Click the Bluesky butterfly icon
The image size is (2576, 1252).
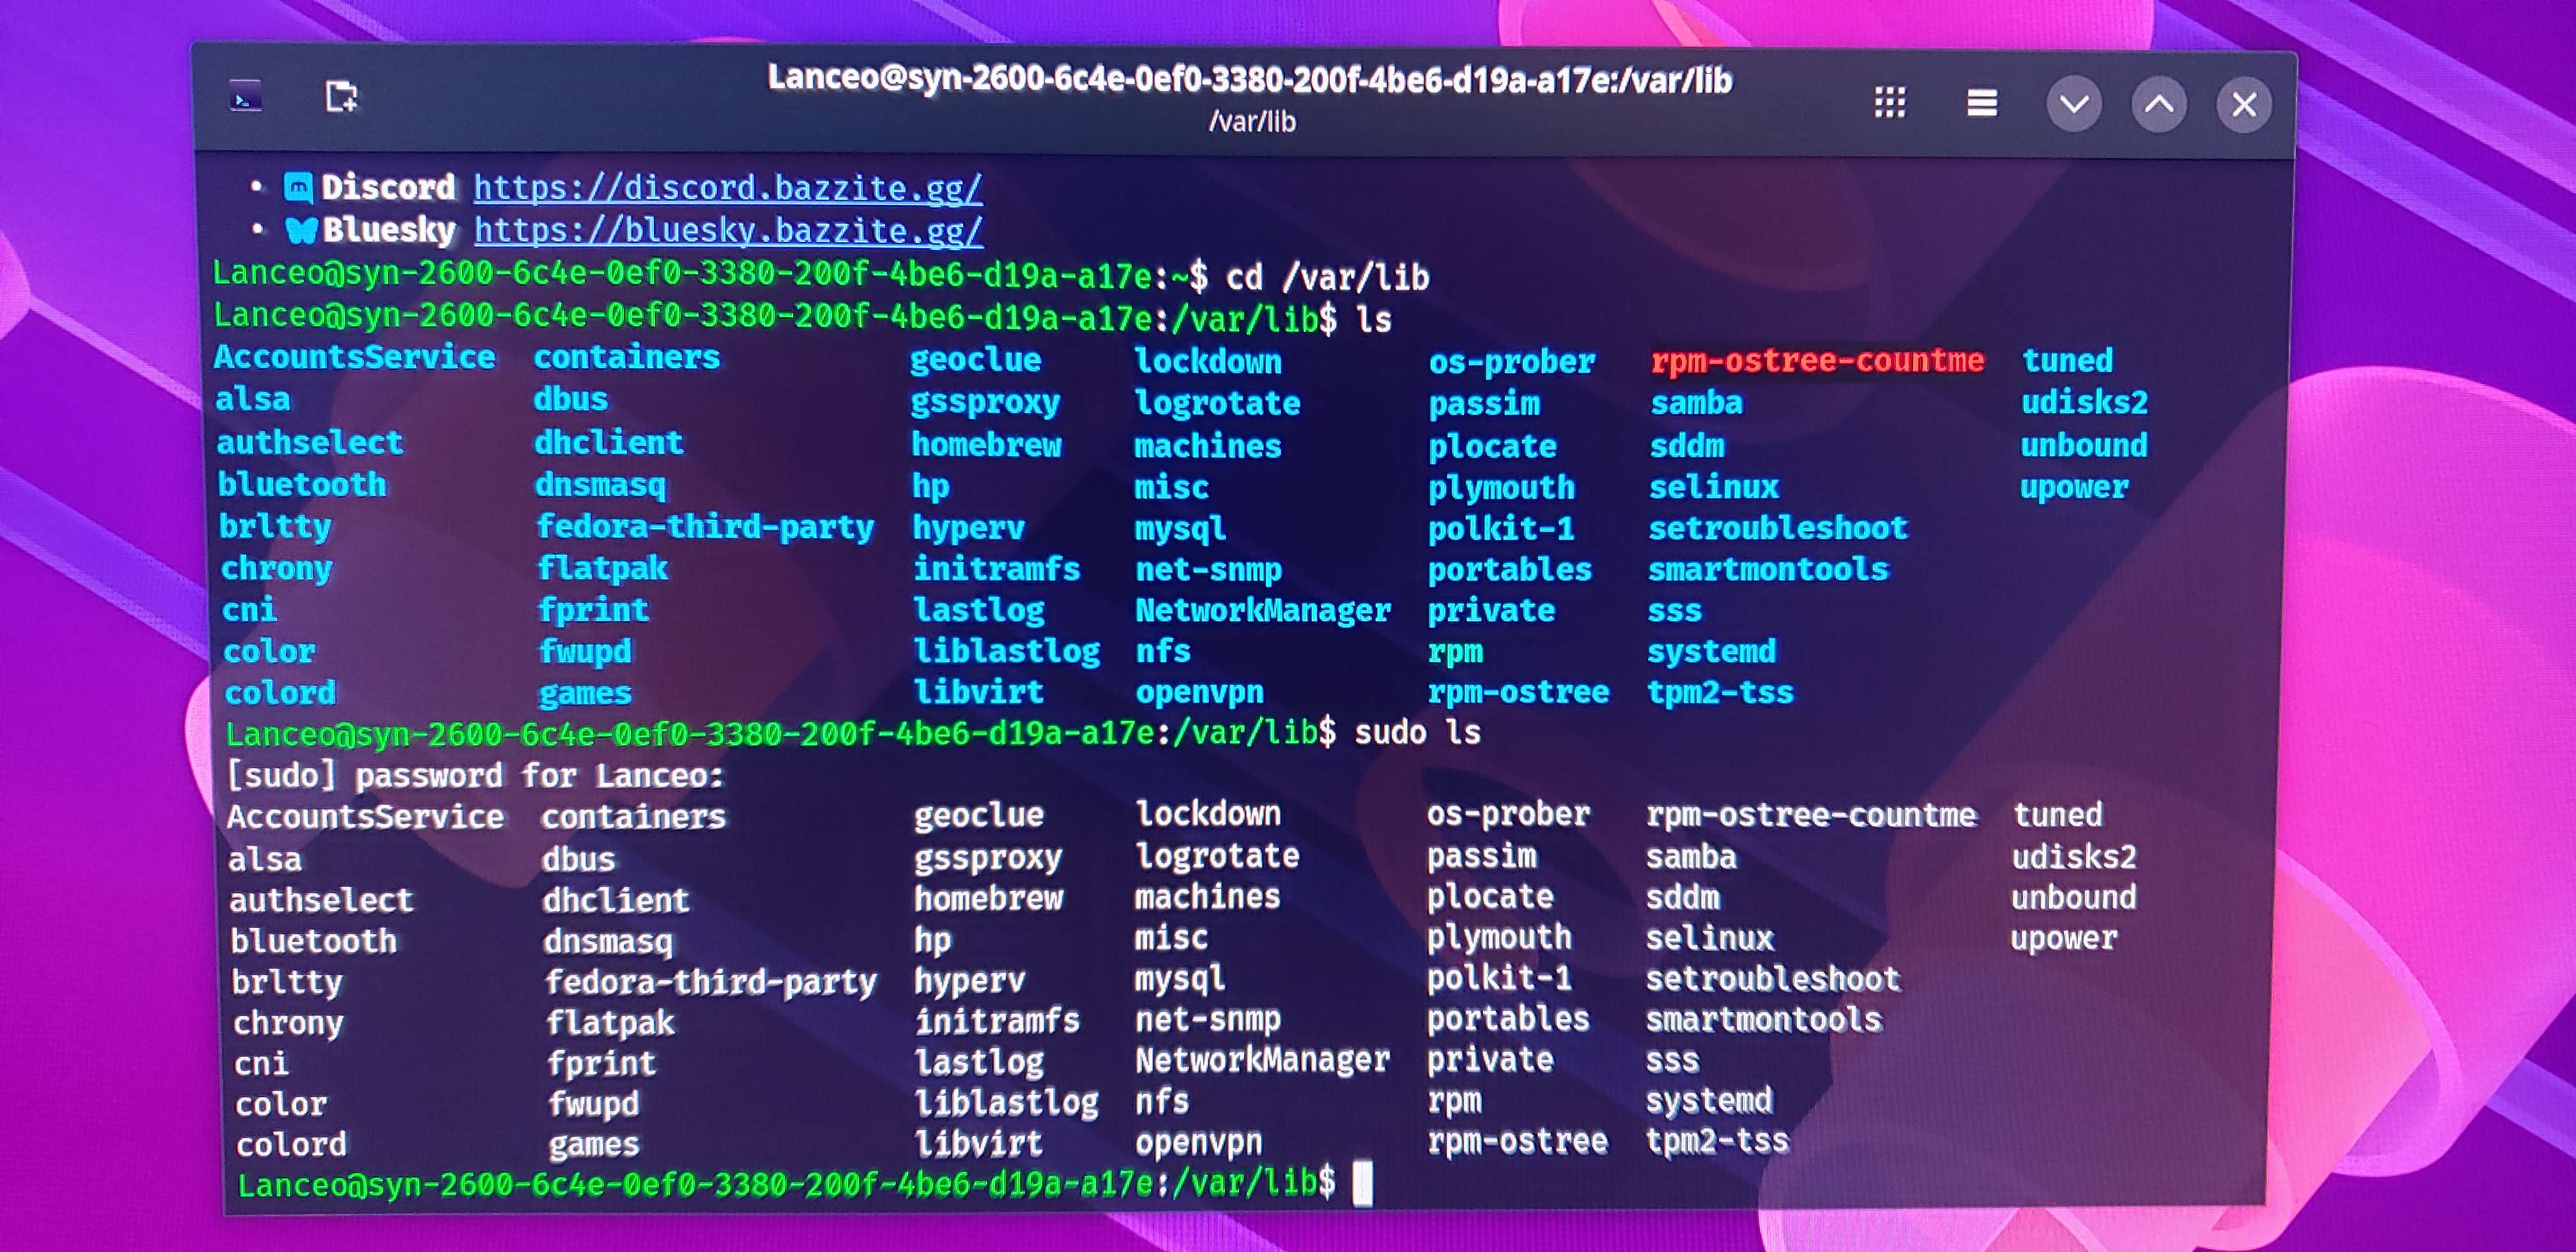click(301, 231)
